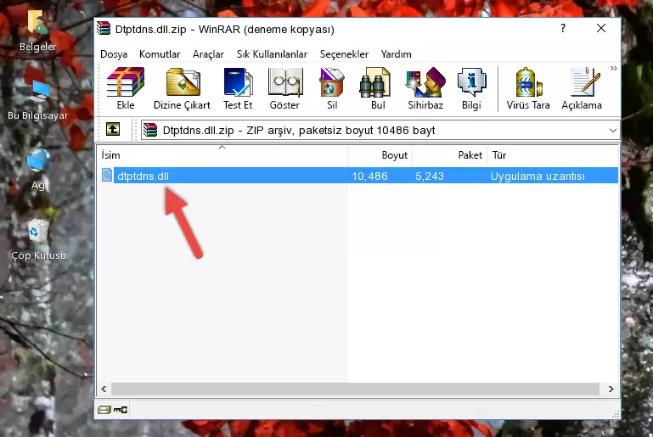
Task: Select the dtptdns.dll file row
Action: [358, 176]
